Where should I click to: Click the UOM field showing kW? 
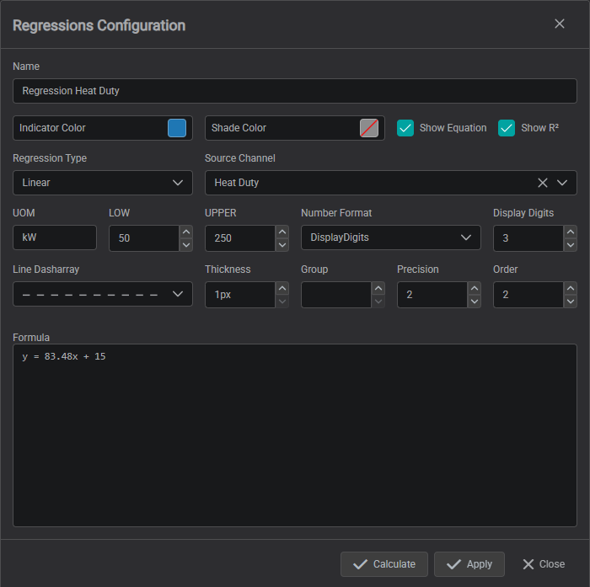point(55,237)
